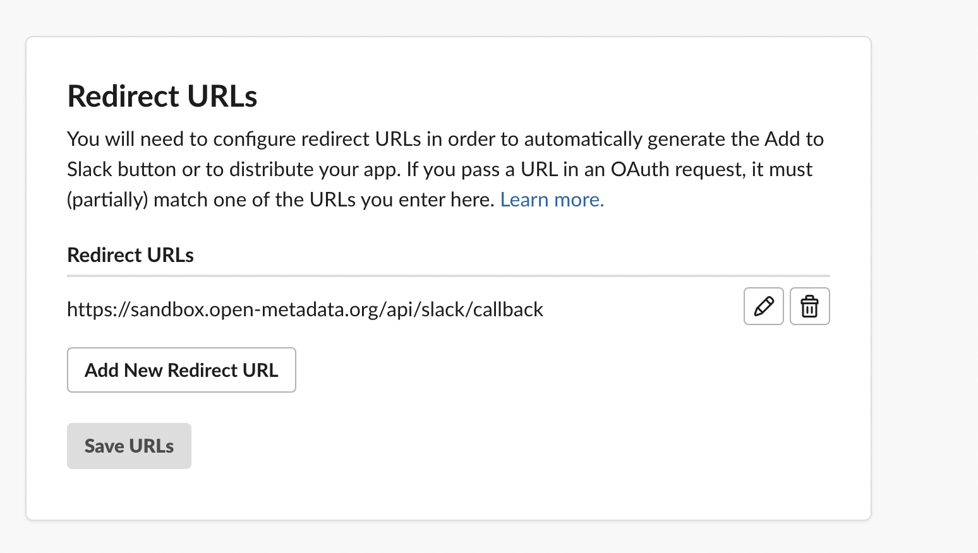
Task: Click the "URLs you enter here" text
Action: coord(401,200)
